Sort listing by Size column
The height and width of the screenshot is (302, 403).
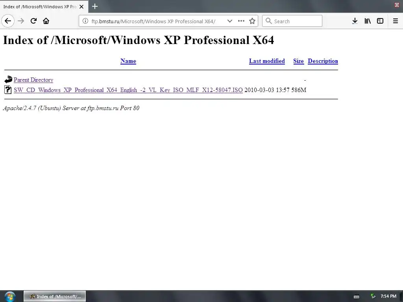coord(298,61)
